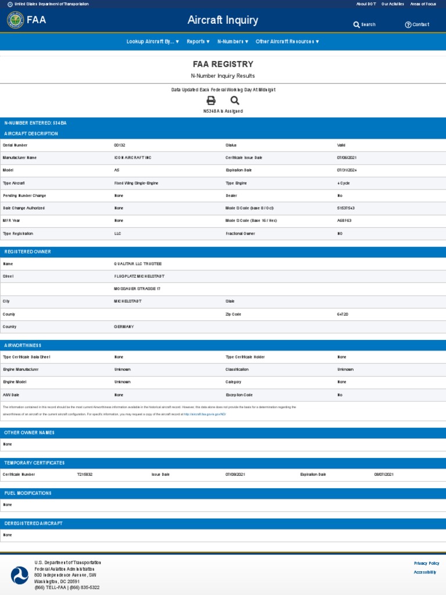Screen dimensions: 446x595
Task: Click the FAA text beside the seal
Action: [36, 20]
